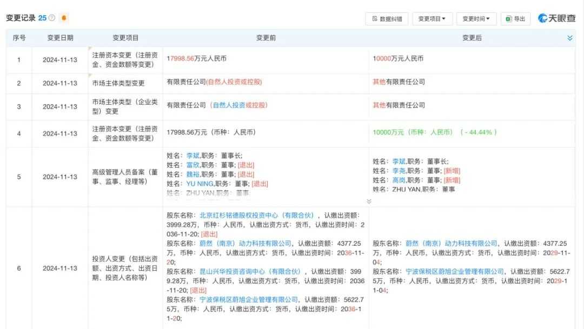Screen dimensions: 584x329
Task: Select the 高级管理人员备案 item in row 5
Action: coord(125,177)
